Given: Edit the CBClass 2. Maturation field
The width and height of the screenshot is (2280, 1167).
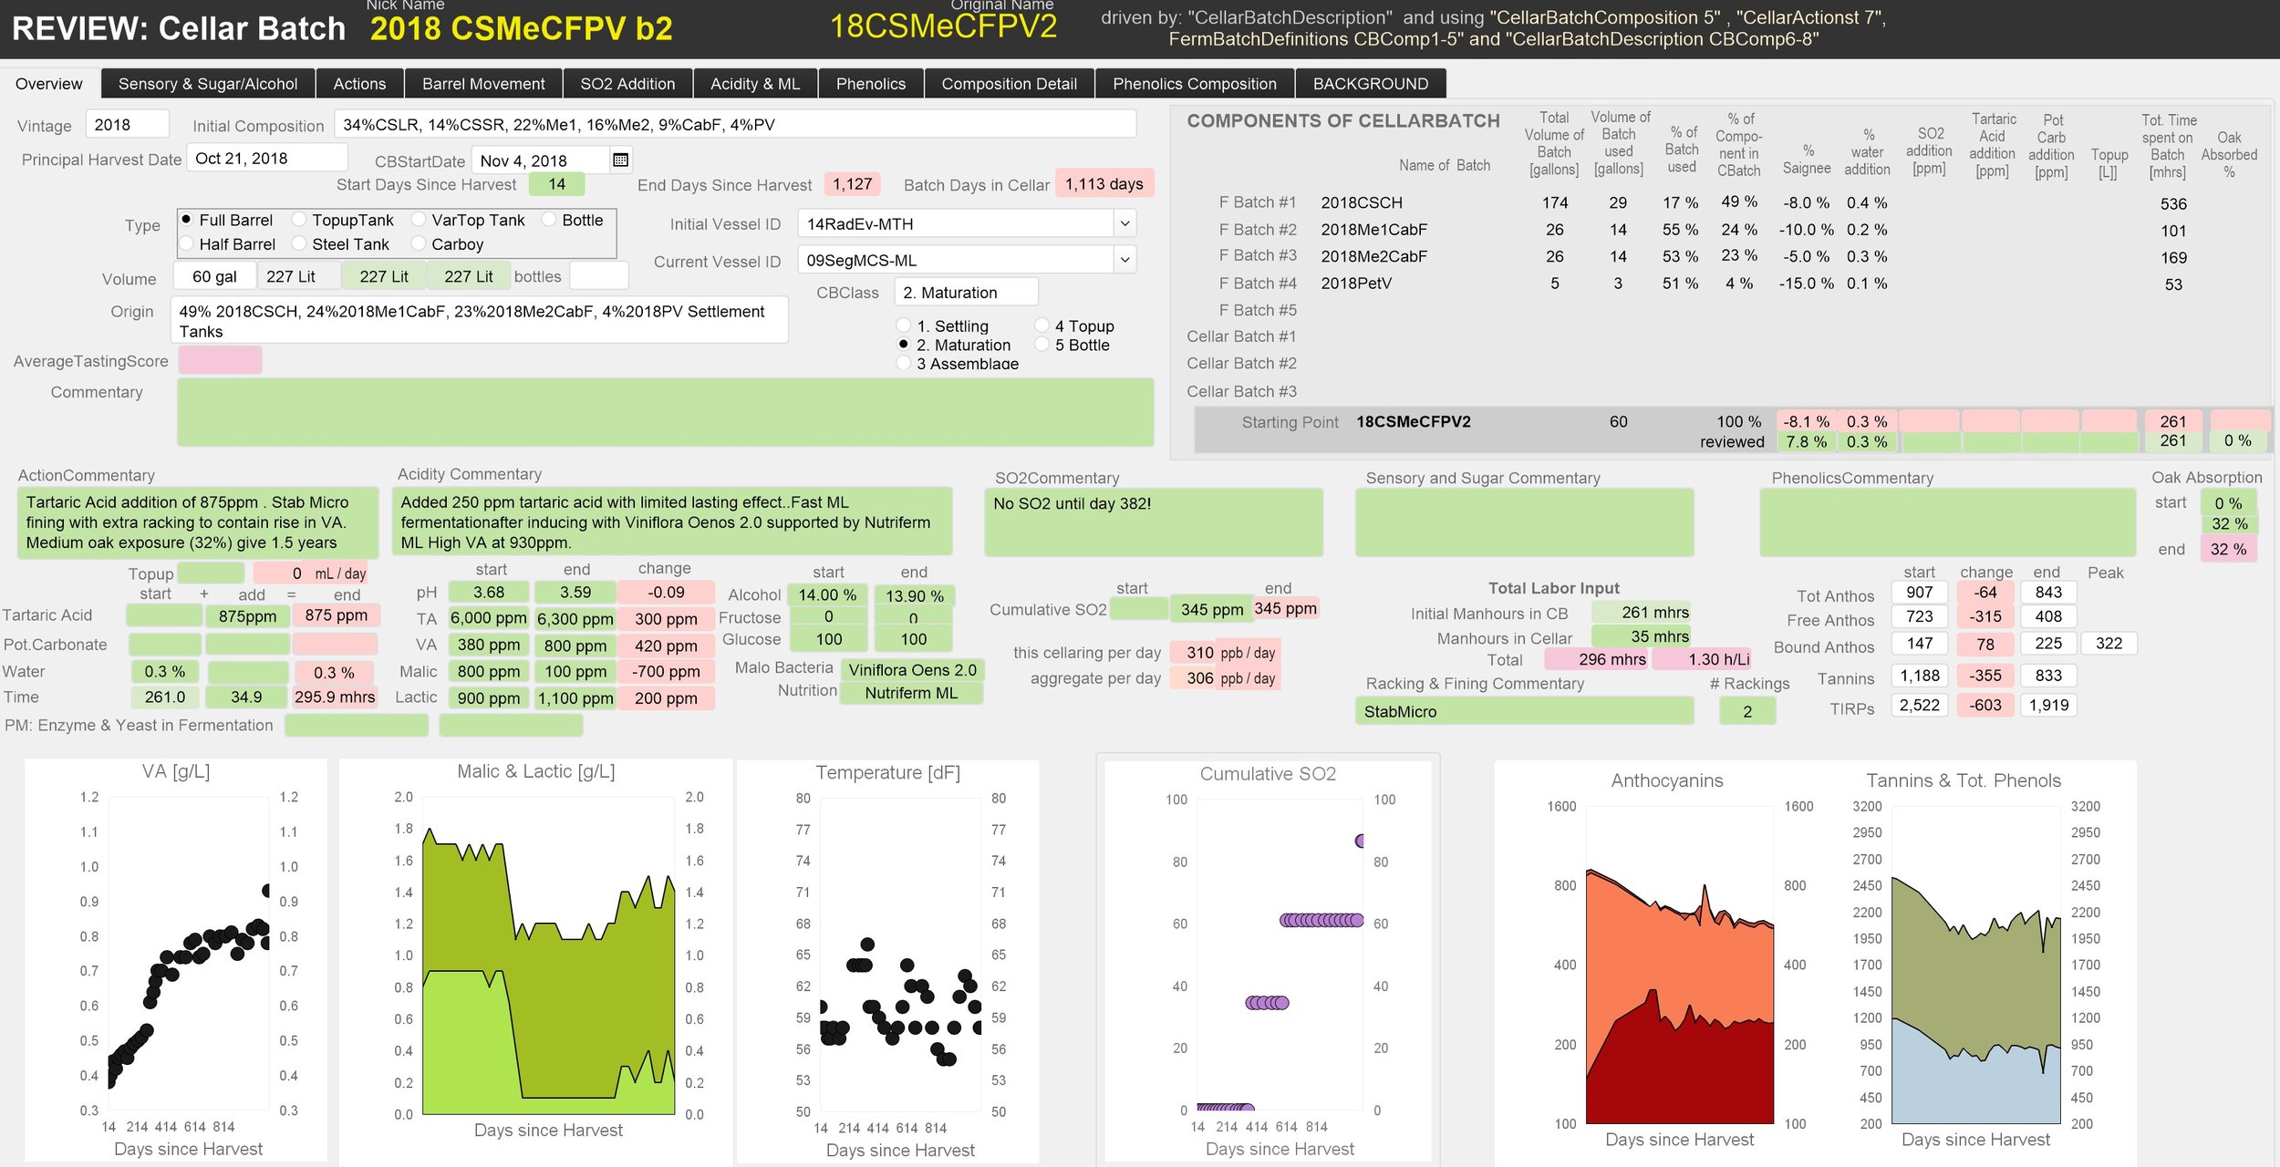Looking at the screenshot, I should [966, 293].
